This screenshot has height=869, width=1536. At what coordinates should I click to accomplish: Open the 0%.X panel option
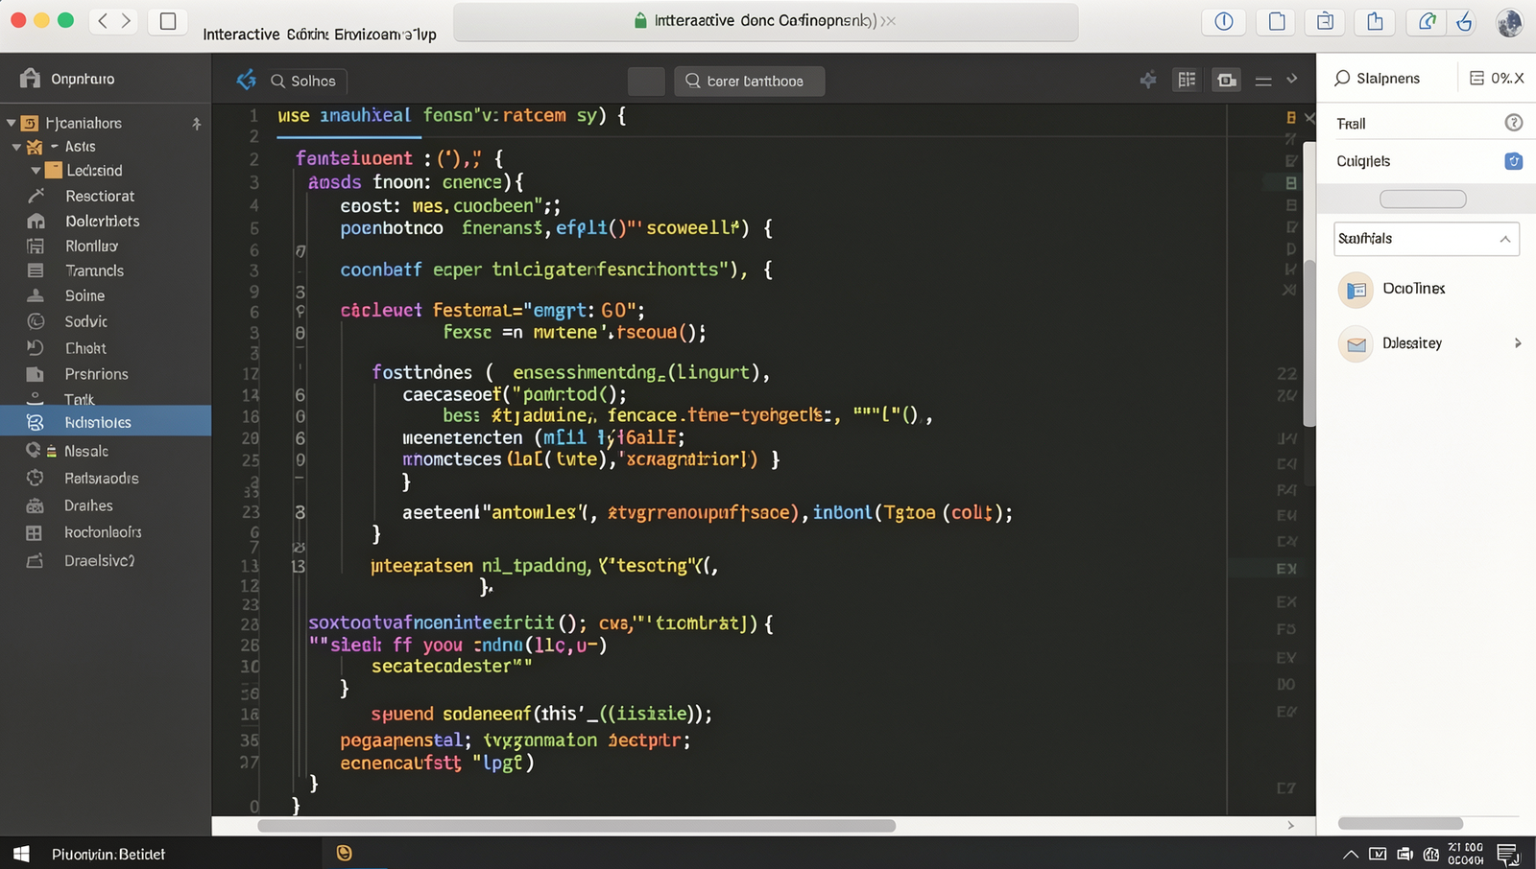pyautogui.click(x=1497, y=78)
